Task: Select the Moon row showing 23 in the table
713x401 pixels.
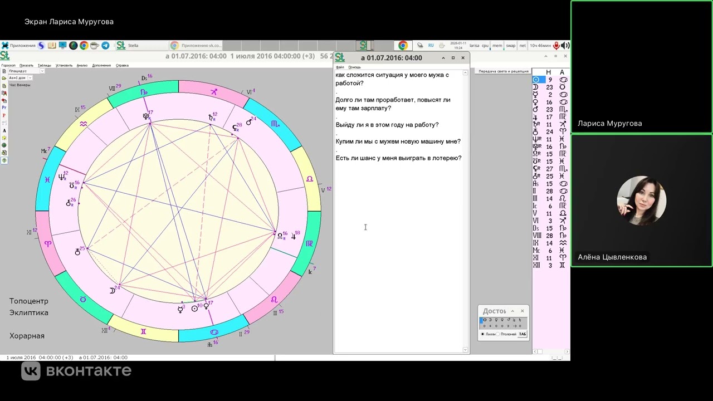Action: (x=550, y=87)
